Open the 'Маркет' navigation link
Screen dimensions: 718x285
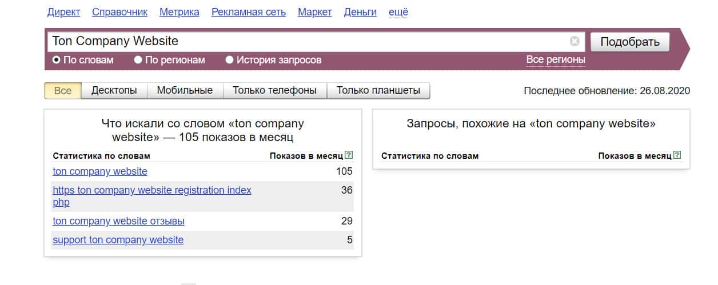(315, 12)
